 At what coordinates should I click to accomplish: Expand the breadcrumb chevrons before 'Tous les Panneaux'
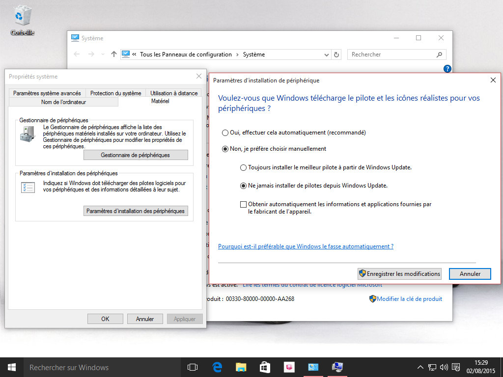coord(134,54)
